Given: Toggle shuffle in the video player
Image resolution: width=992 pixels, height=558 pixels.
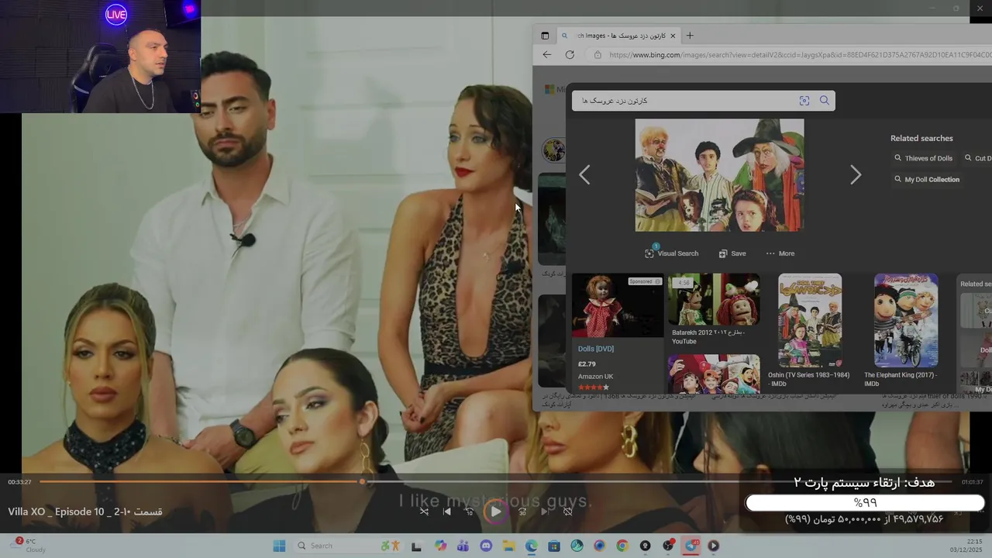Looking at the screenshot, I should coord(424,511).
